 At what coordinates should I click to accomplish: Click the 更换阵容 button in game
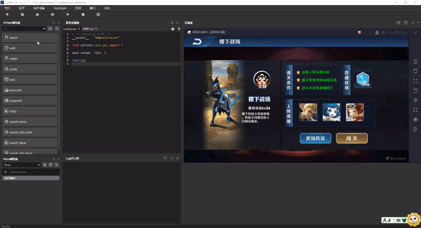315,138
